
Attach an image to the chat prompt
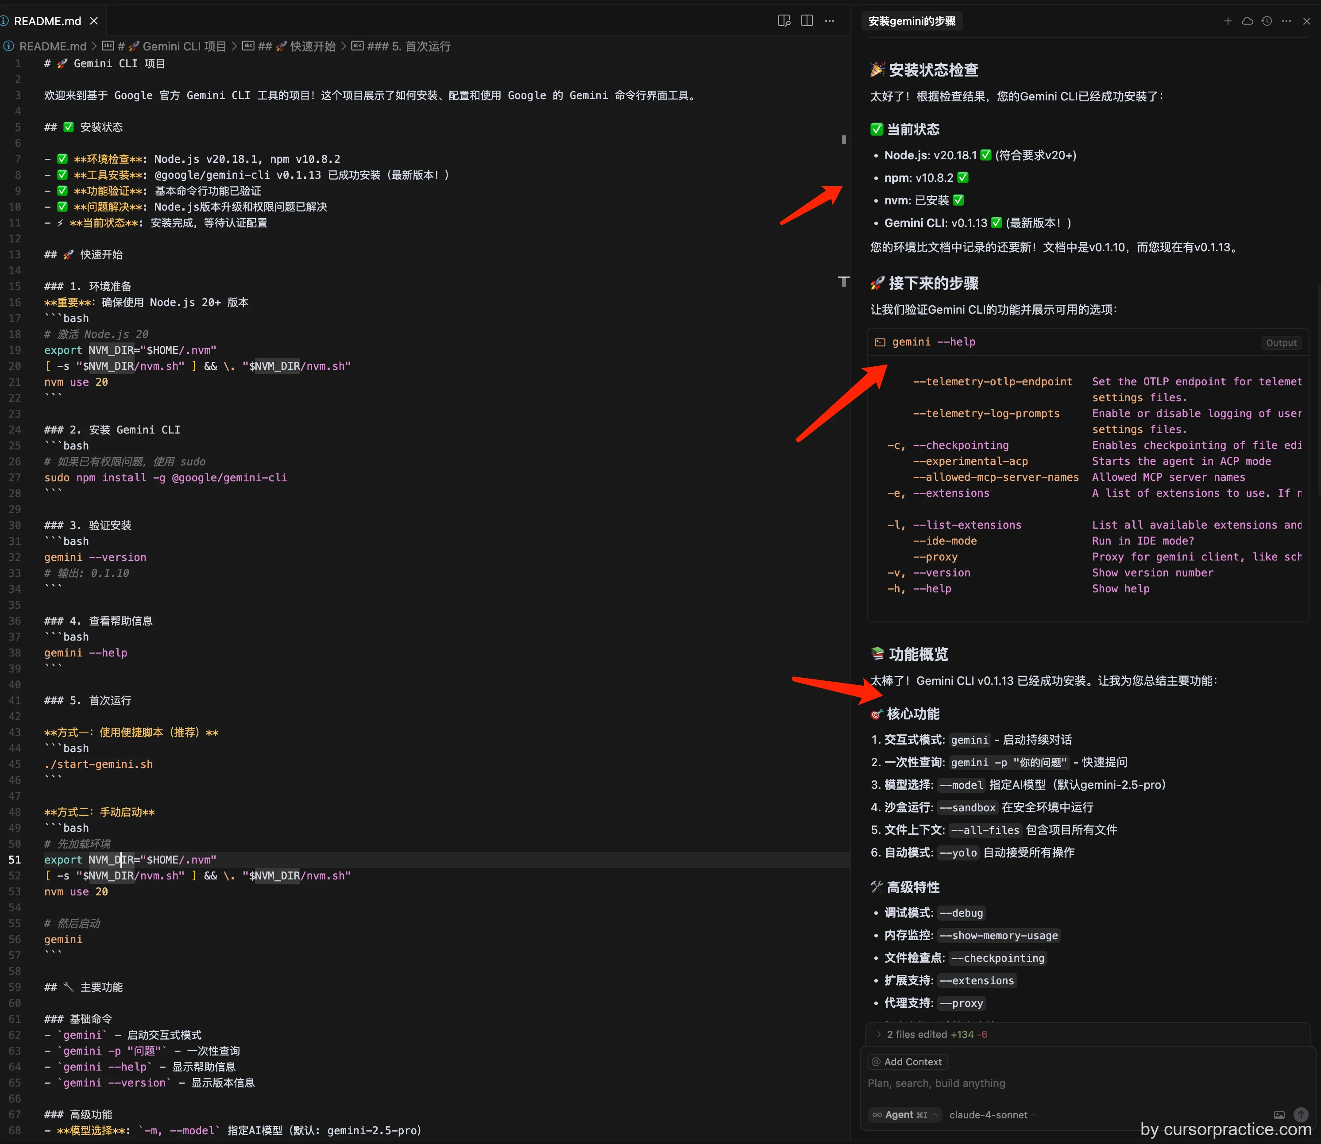[x=1279, y=1115]
